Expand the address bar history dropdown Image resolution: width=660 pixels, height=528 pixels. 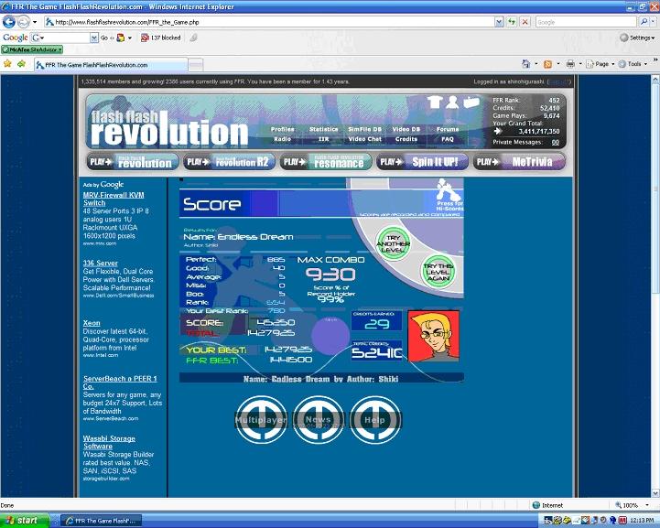pos(499,22)
